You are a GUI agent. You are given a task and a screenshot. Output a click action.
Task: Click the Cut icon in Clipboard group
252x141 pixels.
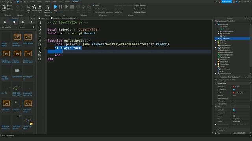point(8,5)
